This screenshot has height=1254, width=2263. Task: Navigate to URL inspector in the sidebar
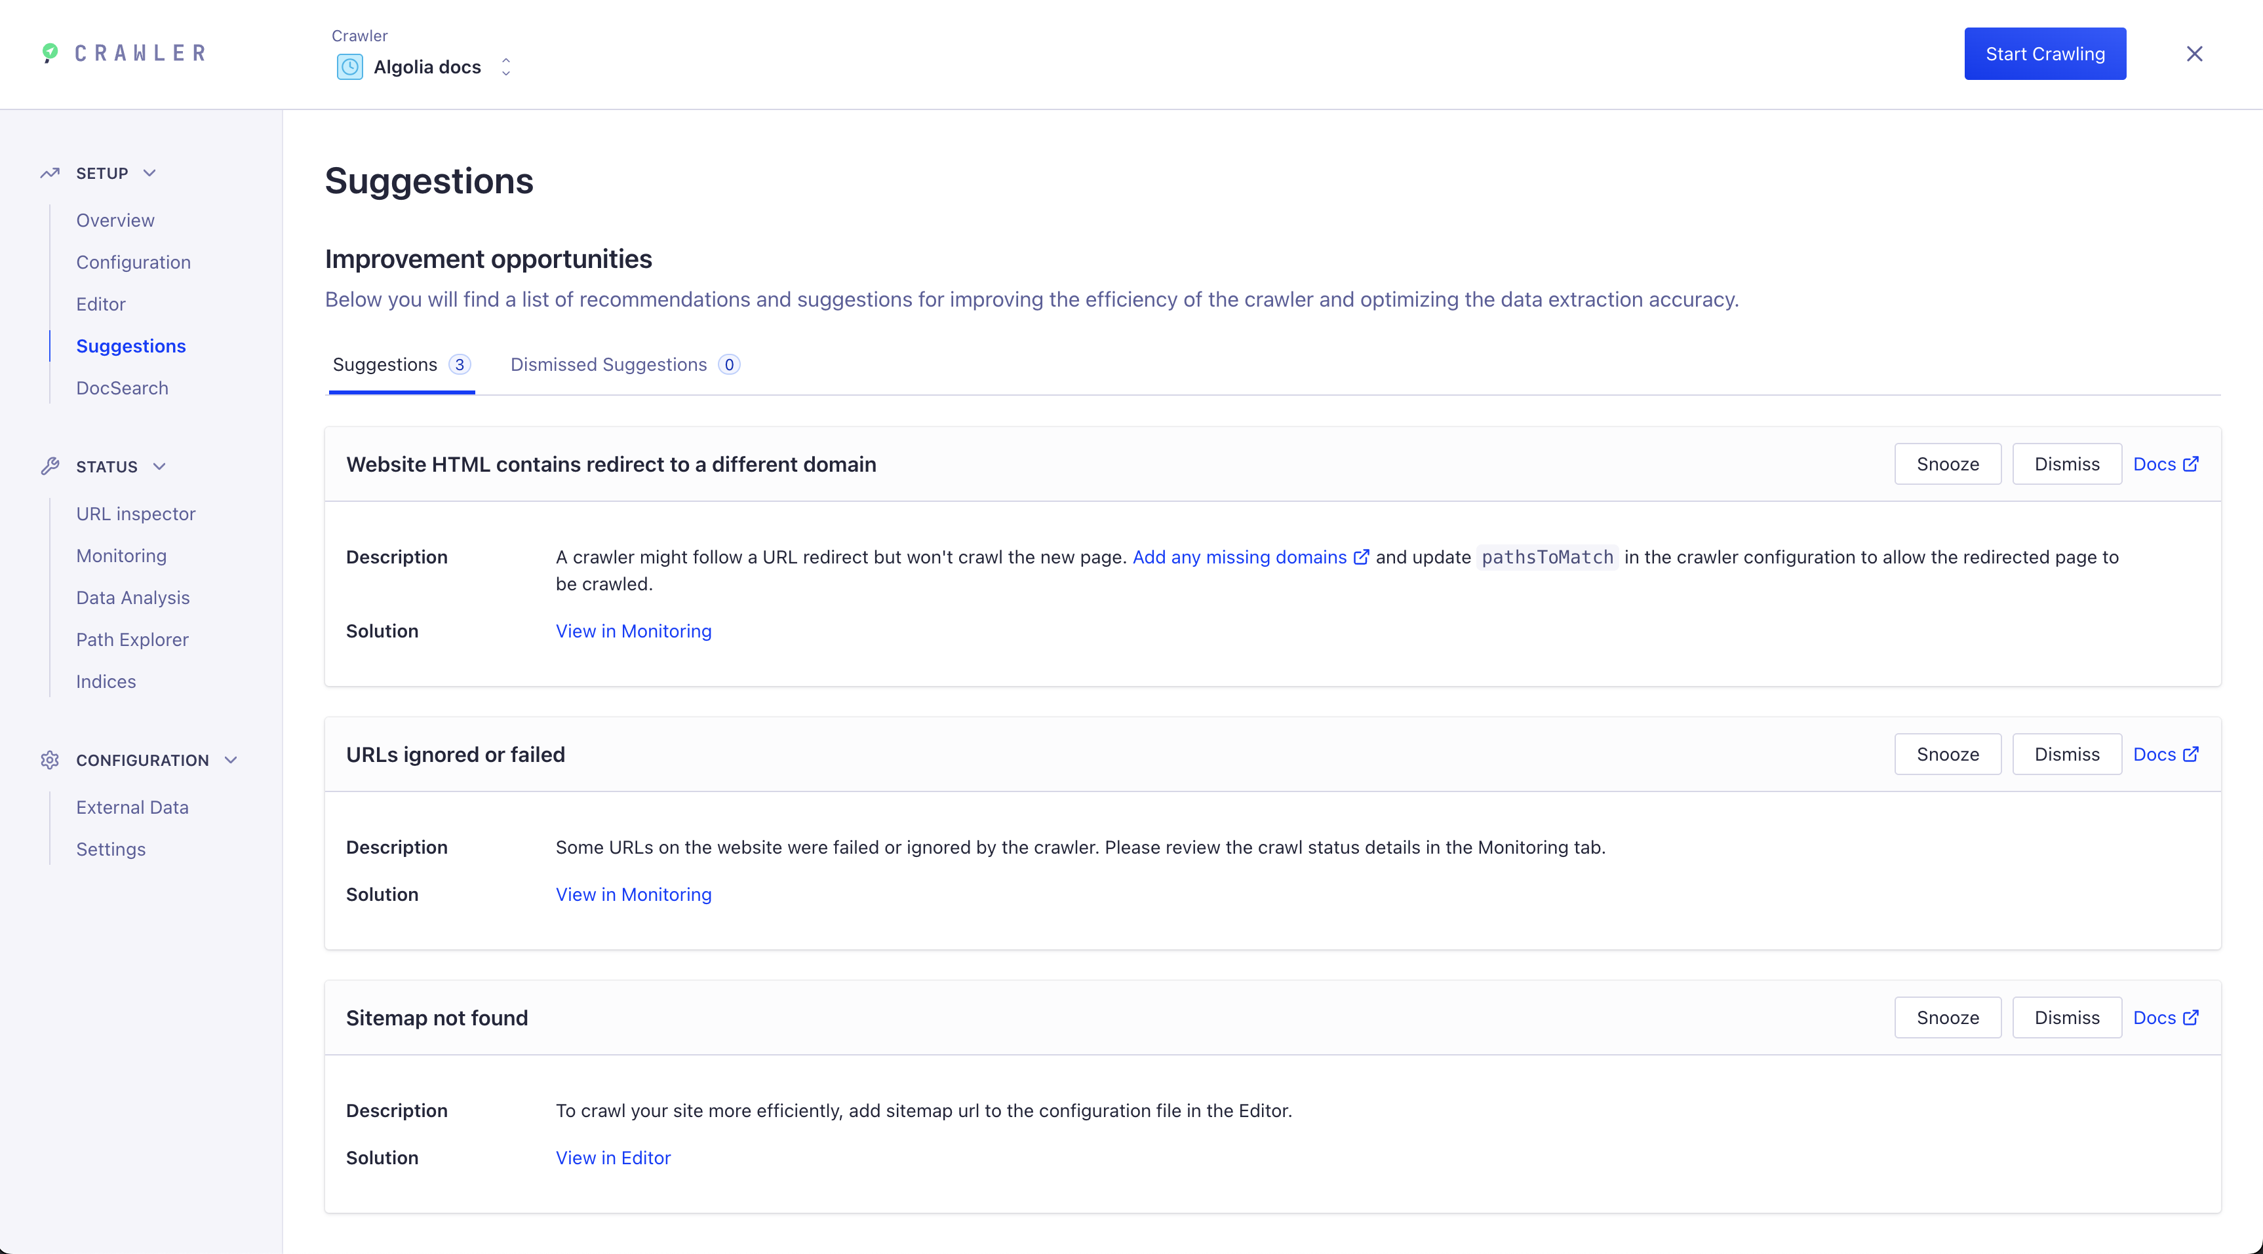pyautogui.click(x=136, y=514)
